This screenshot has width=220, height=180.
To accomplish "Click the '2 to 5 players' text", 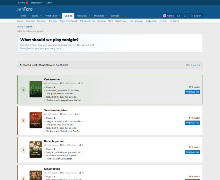I will point(52,83).
